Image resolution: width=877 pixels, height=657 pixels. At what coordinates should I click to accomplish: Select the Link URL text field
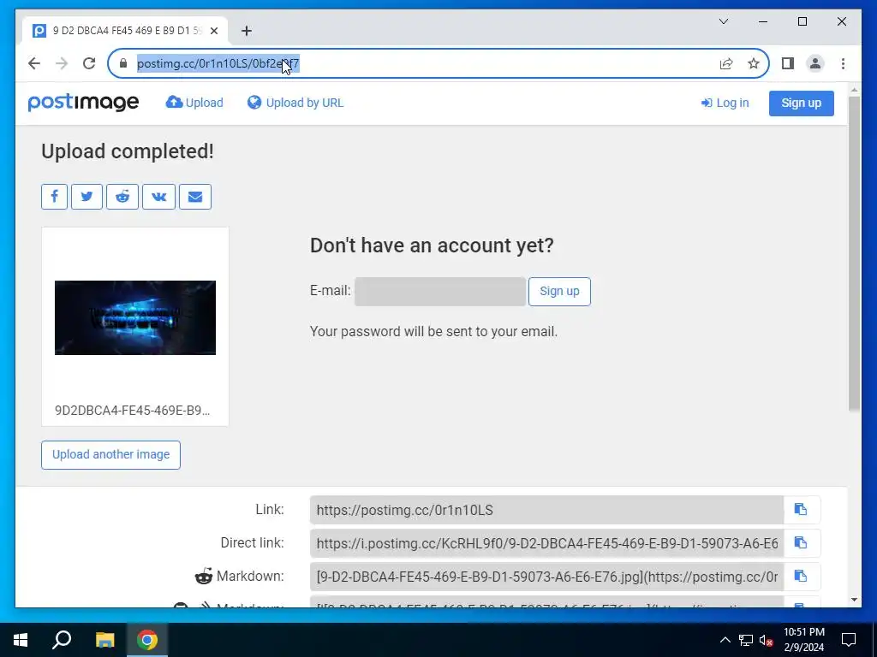(x=547, y=510)
